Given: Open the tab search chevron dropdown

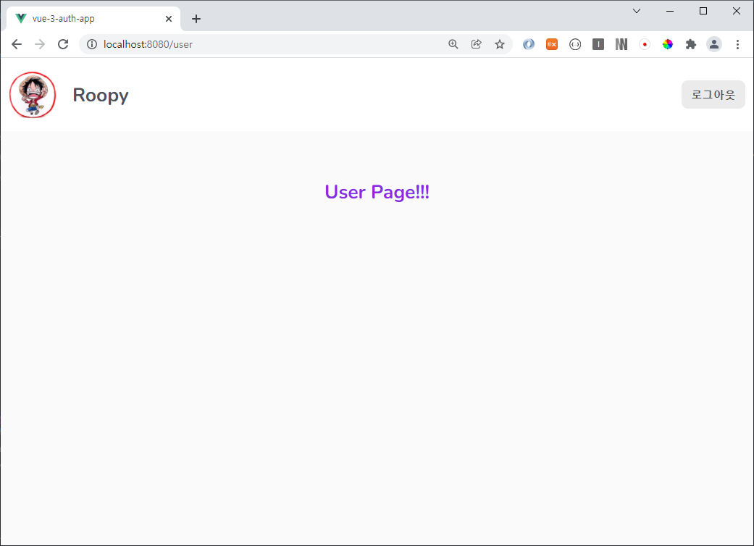Looking at the screenshot, I should tap(637, 11).
